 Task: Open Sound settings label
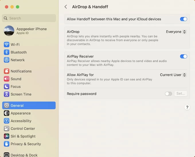16,79
